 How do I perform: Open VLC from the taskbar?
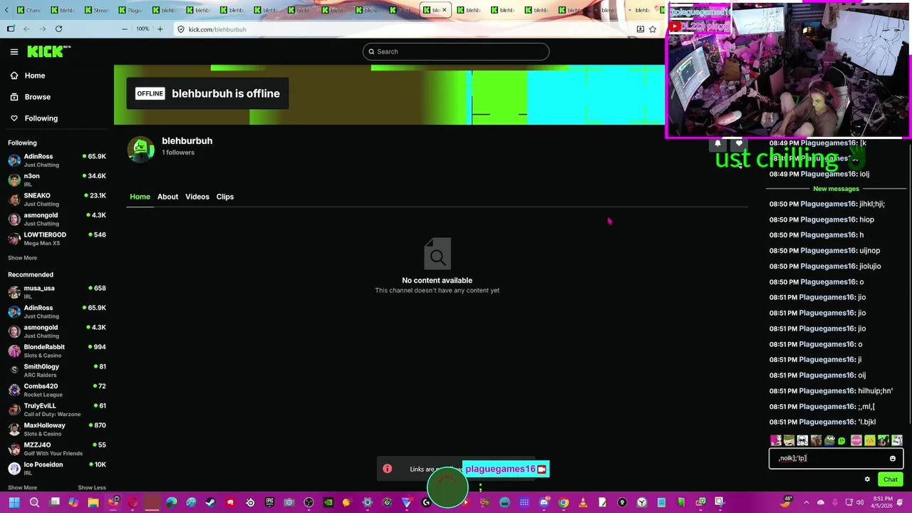click(583, 503)
